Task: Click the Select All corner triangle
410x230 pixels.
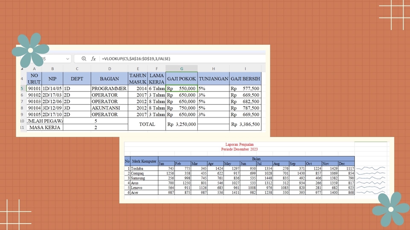Action: (22, 69)
